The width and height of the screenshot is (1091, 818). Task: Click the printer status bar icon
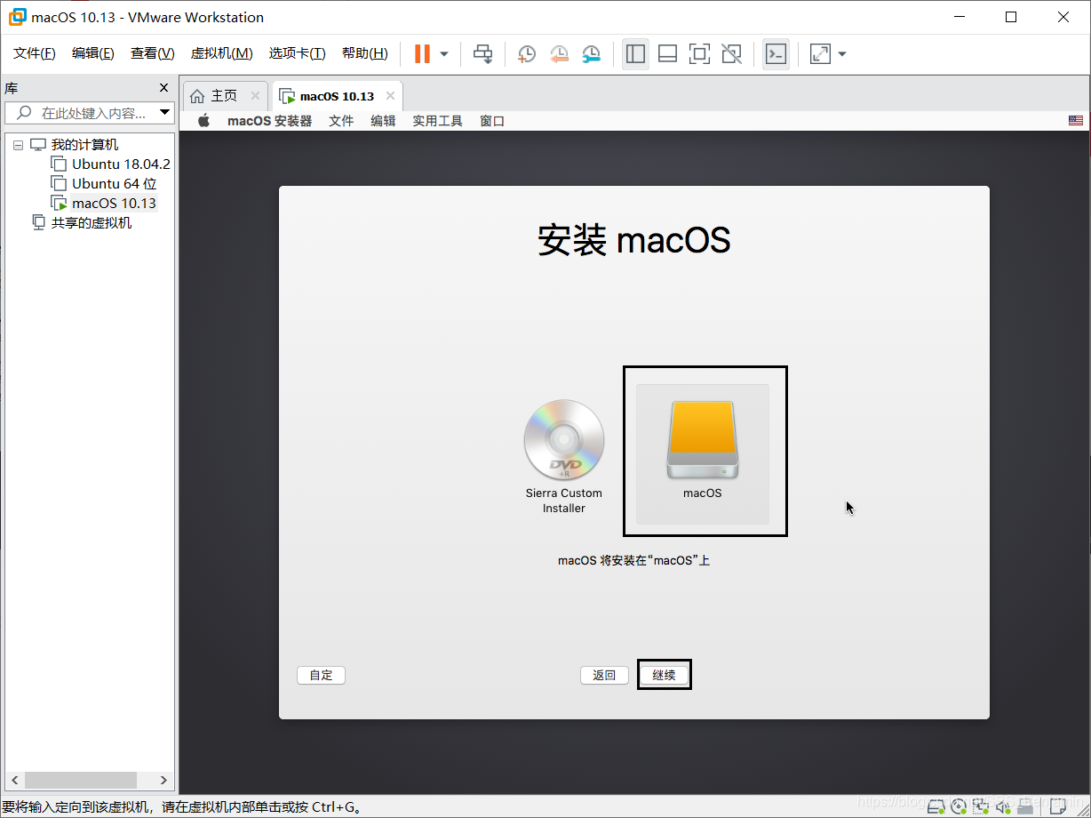[x=1025, y=806]
